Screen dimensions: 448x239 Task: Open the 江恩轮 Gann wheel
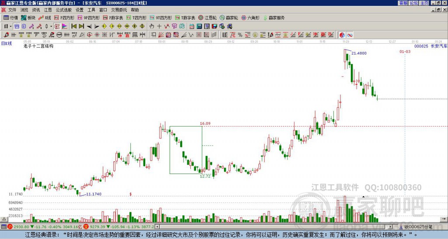[207, 17]
